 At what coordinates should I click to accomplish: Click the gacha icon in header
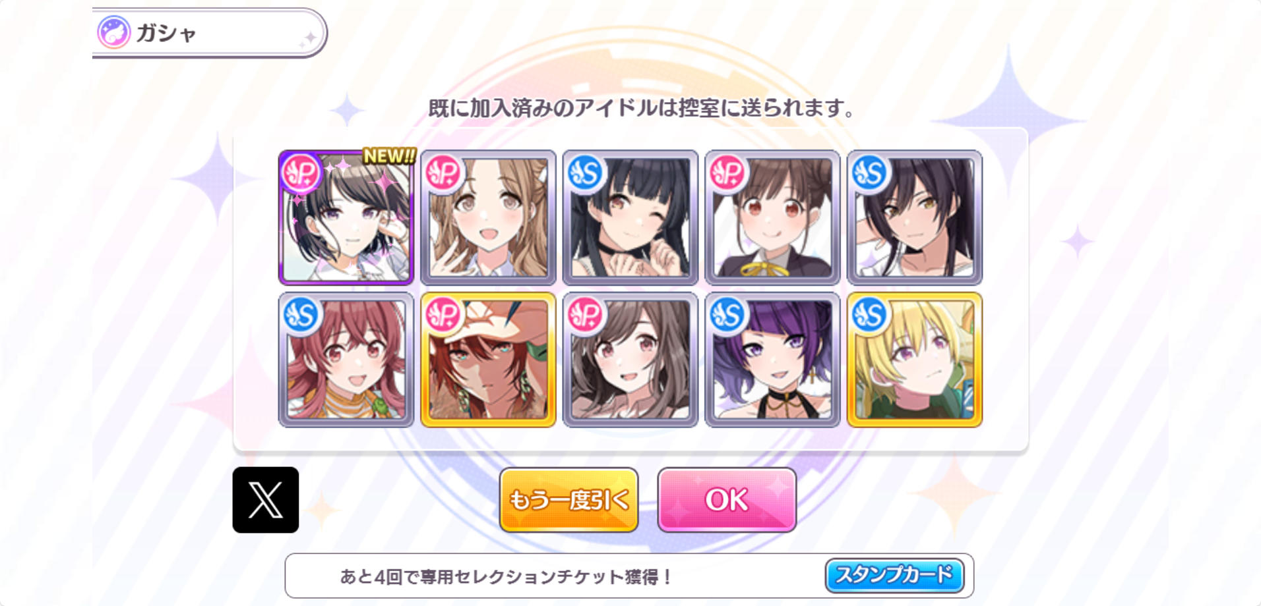(x=113, y=32)
